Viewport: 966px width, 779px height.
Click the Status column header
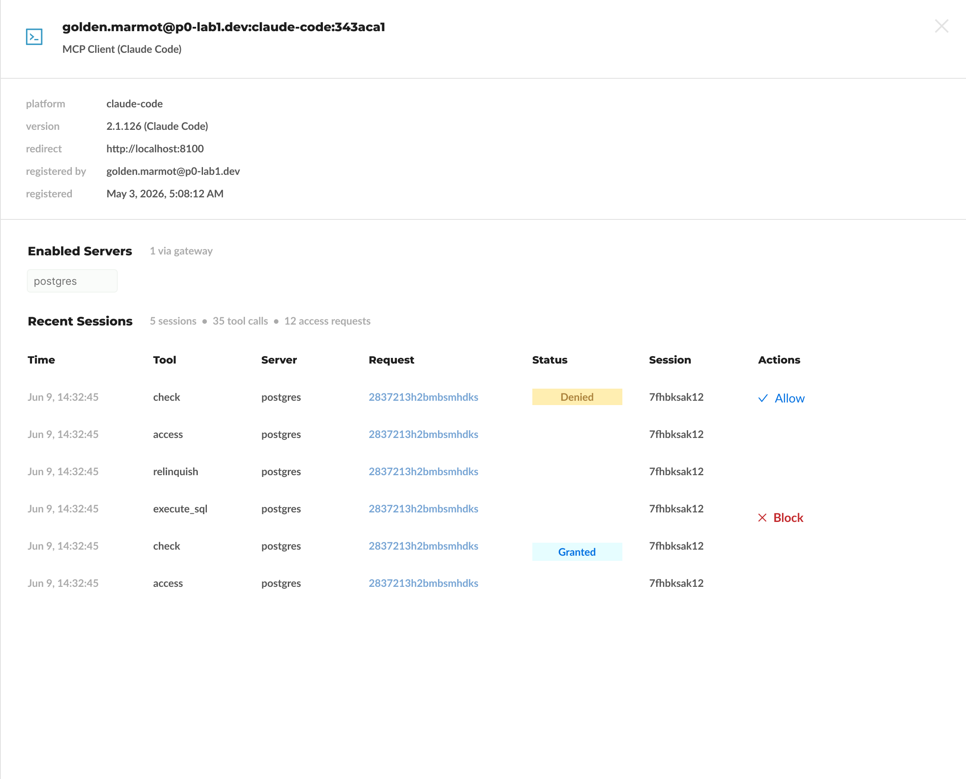[550, 360]
